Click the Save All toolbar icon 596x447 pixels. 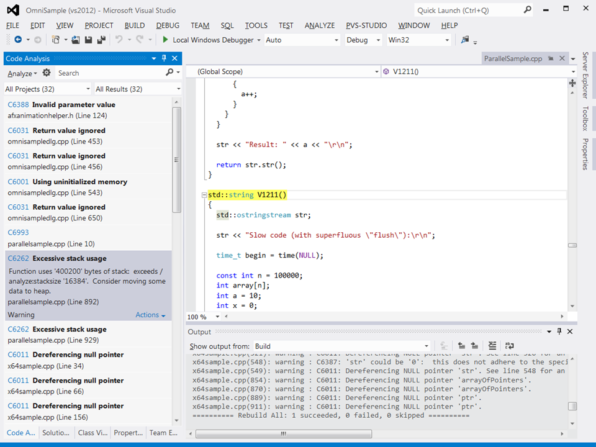(101, 40)
